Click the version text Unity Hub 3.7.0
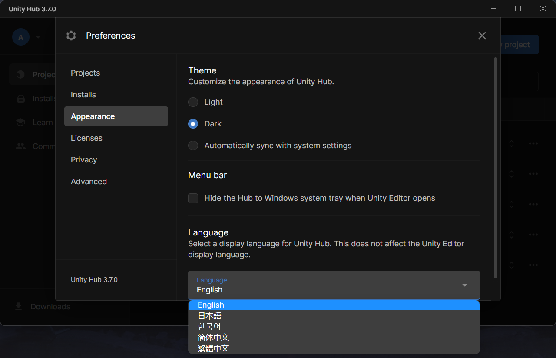This screenshot has height=358, width=556. (x=94, y=280)
